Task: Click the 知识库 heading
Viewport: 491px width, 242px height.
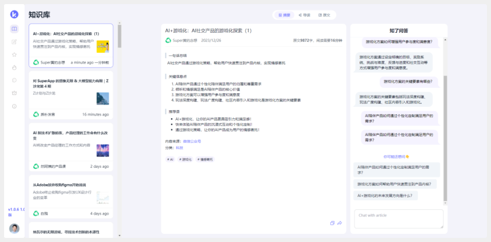Action: 39,15
